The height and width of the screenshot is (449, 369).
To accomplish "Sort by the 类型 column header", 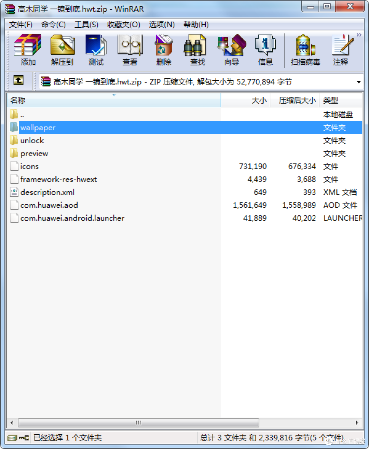I will click(x=341, y=100).
